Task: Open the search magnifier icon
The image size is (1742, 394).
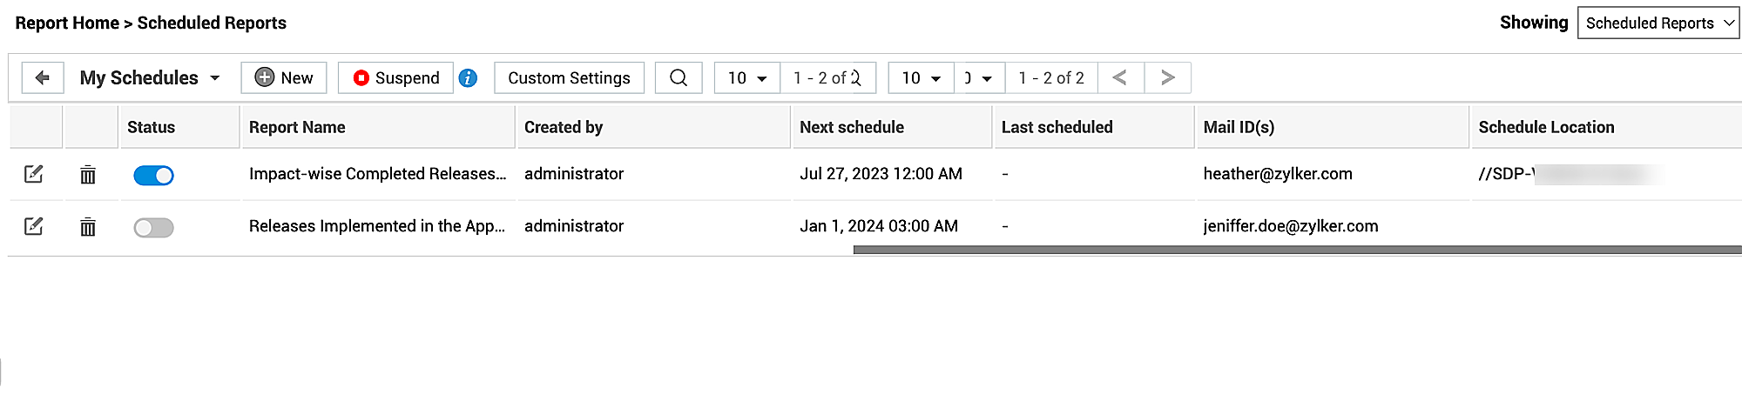Action: tap(679, 78)
